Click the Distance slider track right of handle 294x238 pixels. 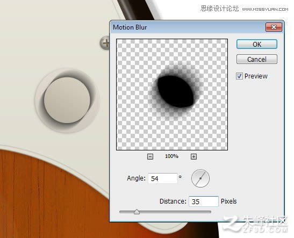click(x=175, y=212)
